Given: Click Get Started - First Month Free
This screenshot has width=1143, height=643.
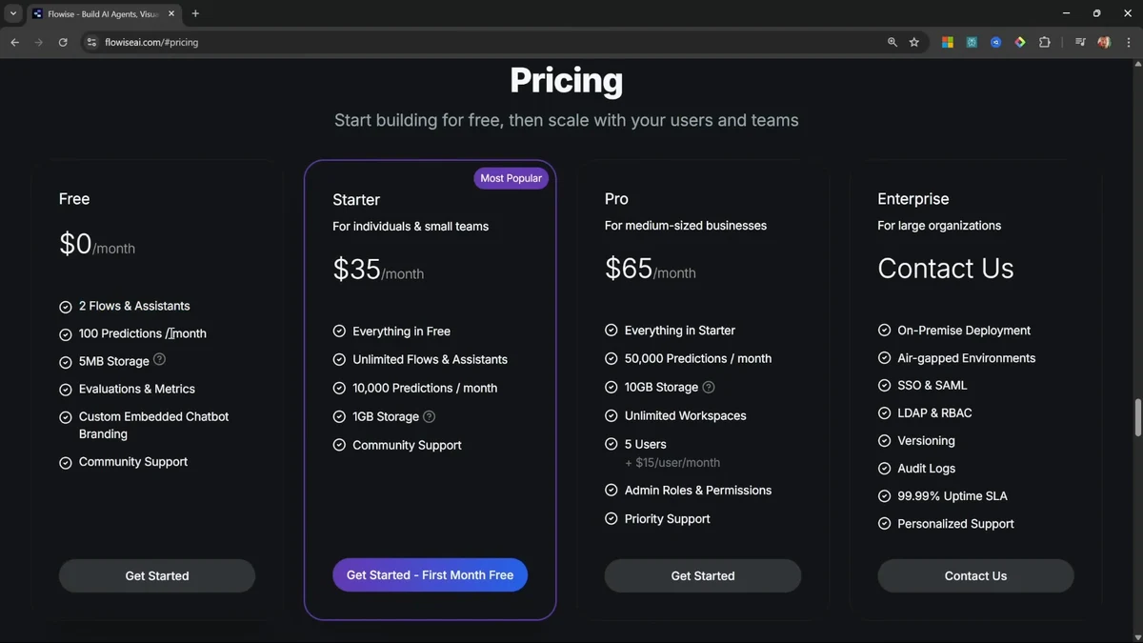Looking at the screenshot, I should pos(430,574).
